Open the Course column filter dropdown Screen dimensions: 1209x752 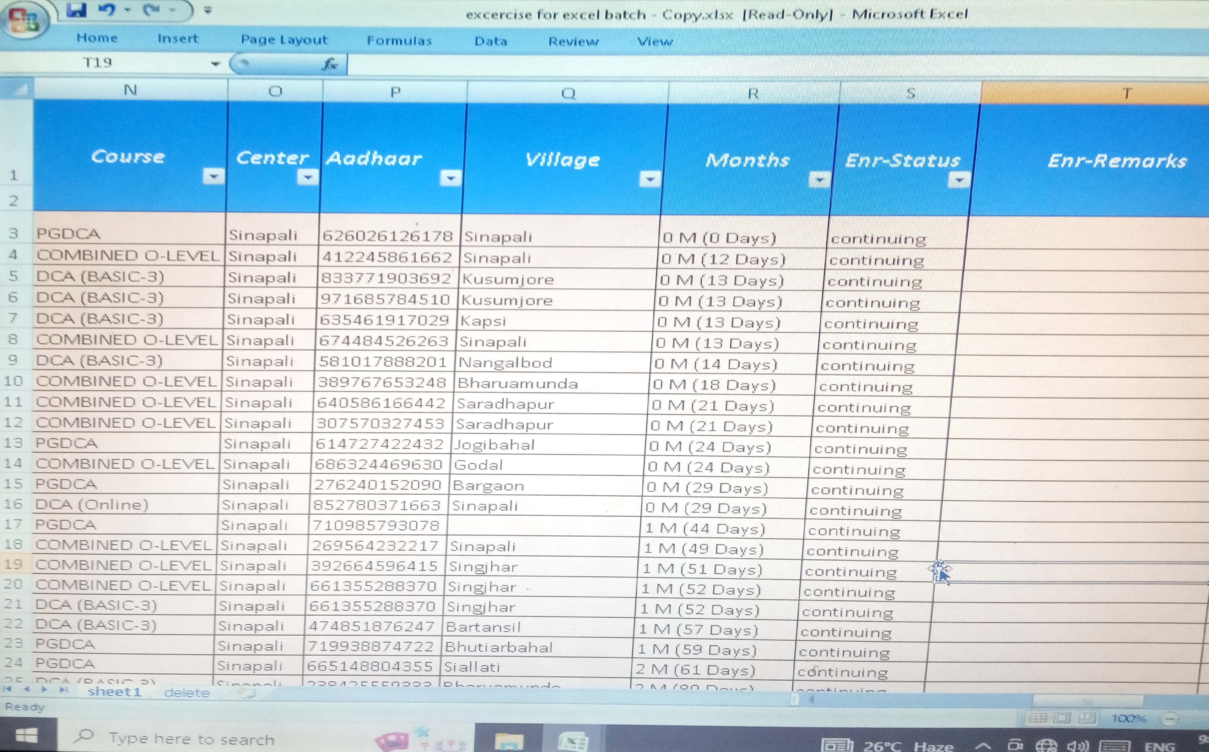coord(213,176)
